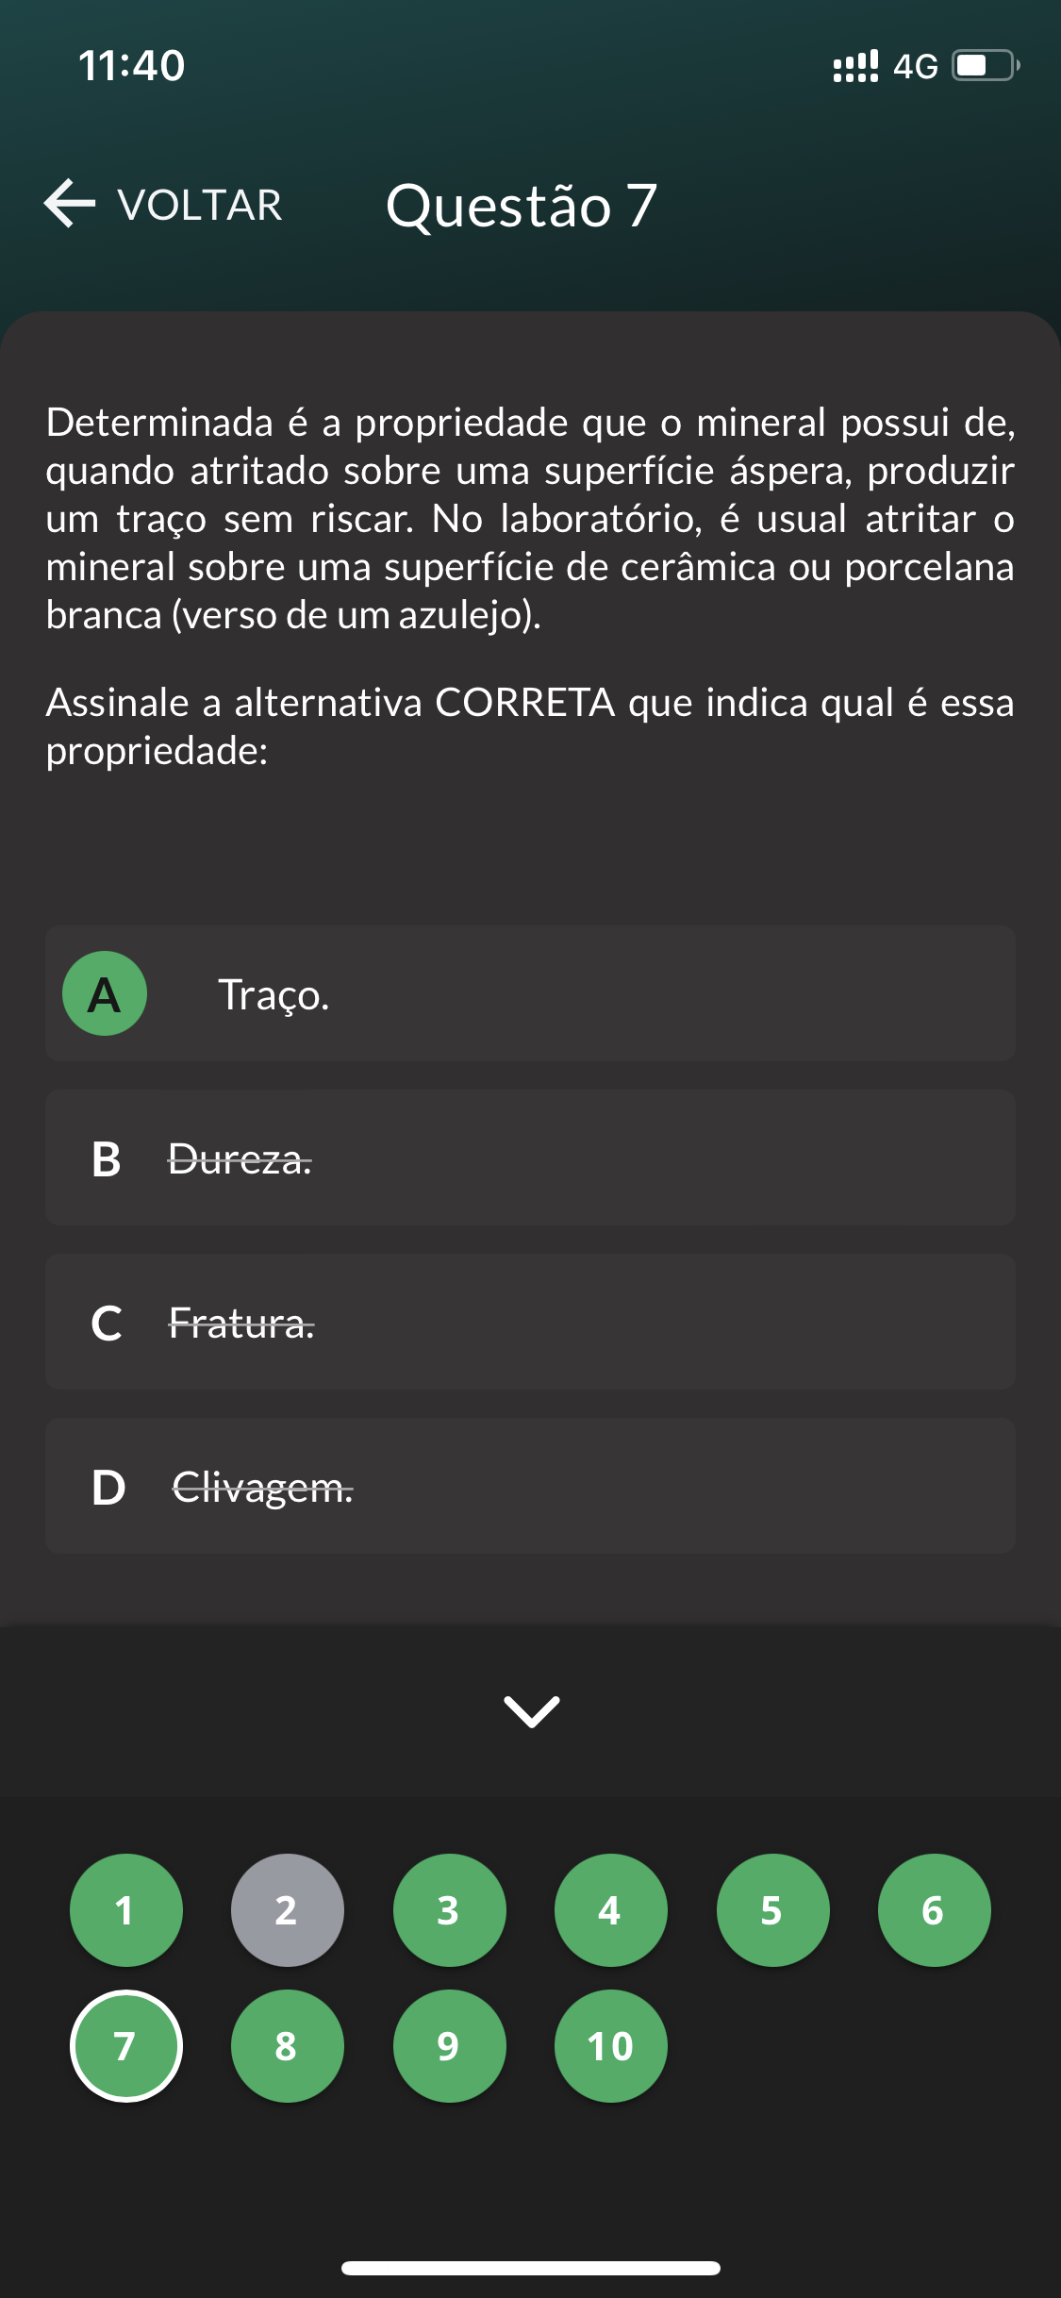Viewport: 1061px width, 2298px height.
Task: Tap the back arrow icon
Action: coord(70,204)
